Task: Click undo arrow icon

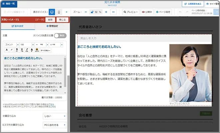Action: [180, 12]
